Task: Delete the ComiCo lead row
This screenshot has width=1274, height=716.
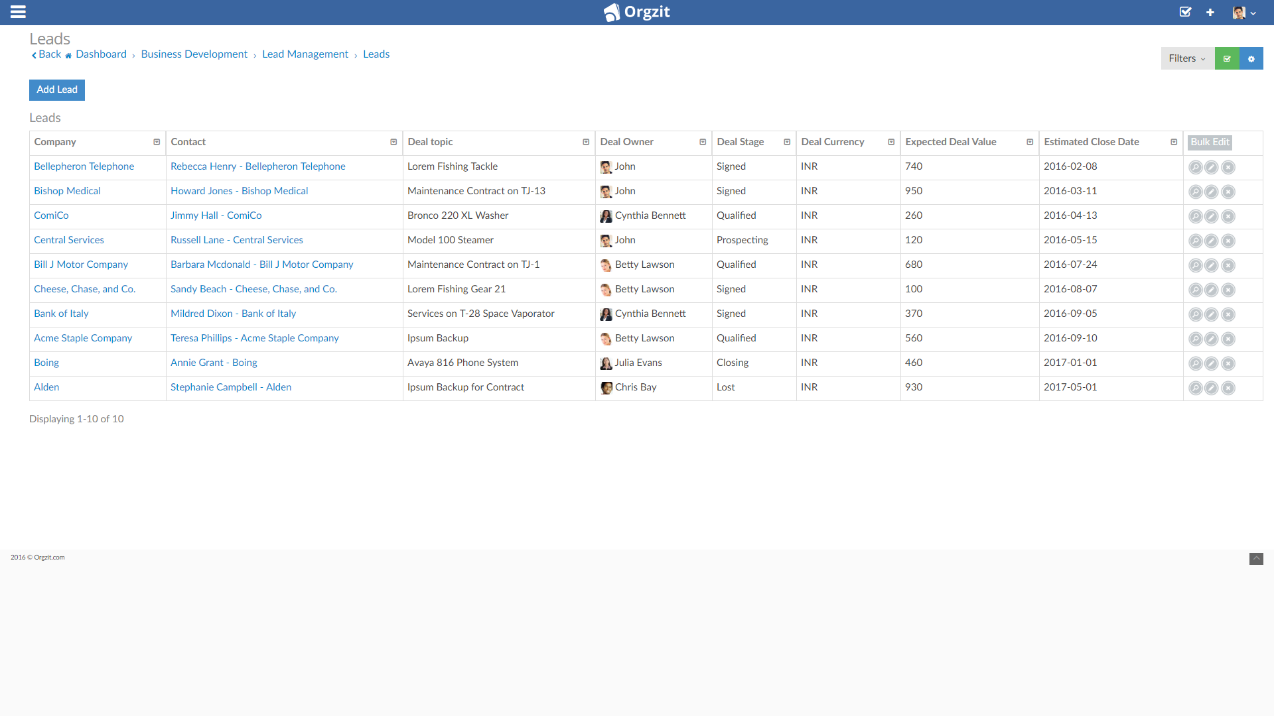Action: (1228, 217)
